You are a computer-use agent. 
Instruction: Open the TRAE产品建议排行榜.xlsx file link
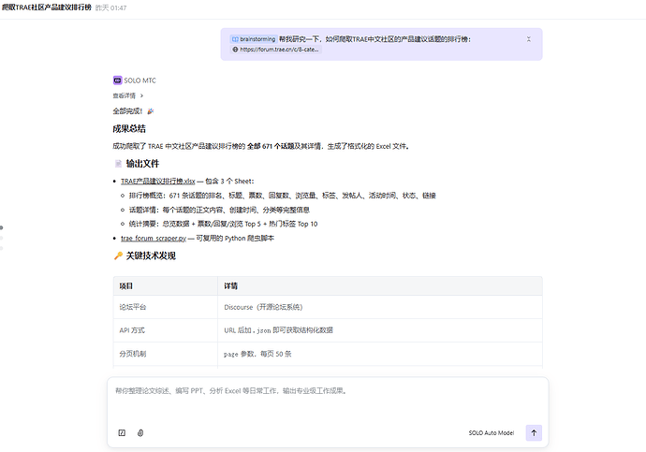(x=158, y=182)
